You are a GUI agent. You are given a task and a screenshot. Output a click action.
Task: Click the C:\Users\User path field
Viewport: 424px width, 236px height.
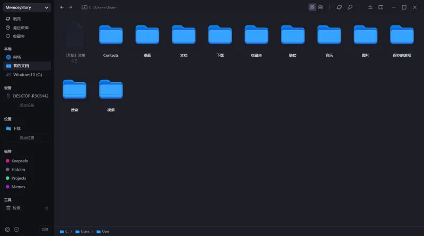point(102,7)
